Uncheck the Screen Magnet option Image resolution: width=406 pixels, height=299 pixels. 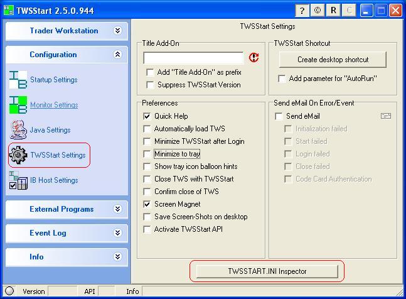147,204
